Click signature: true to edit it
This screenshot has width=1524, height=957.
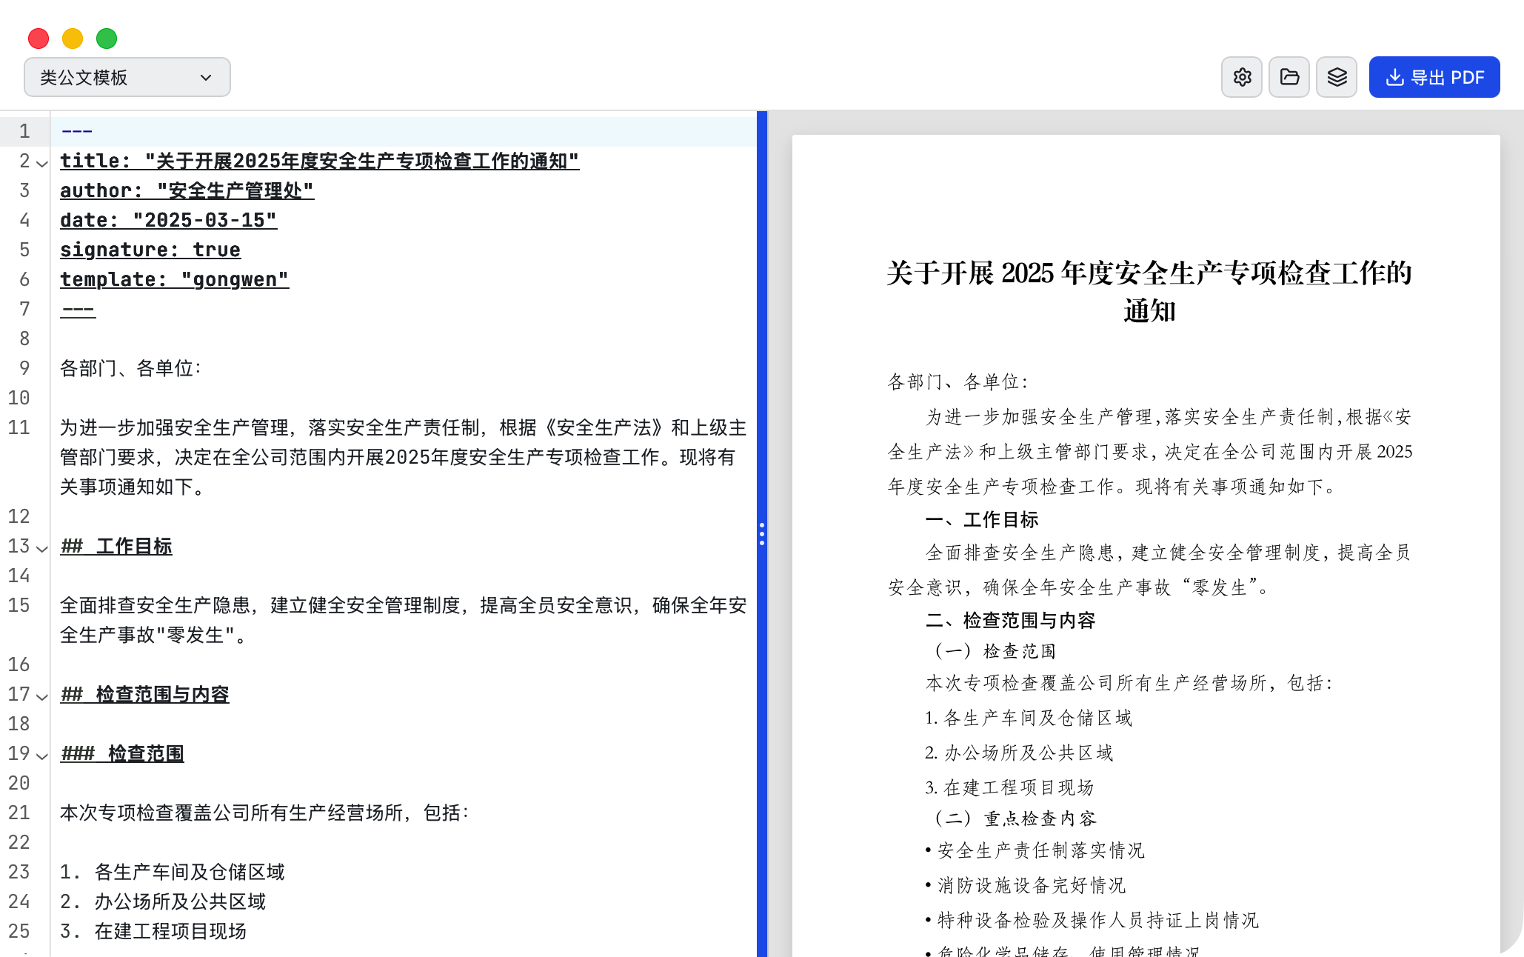[x=150, y=250]
